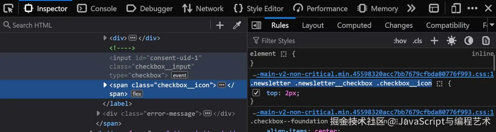The height and width of the screenshot is (132, 496).
Task: Open the Memory panel
Action: [378, 8]
